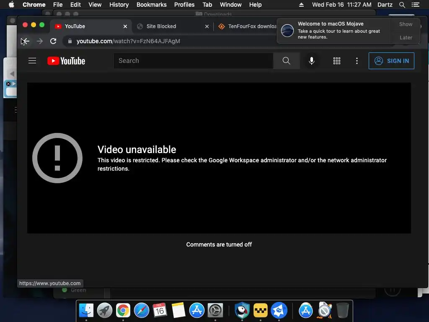This screenshot has width=429, height=322.
Task: Open Notification Center list icon
Action: [x=415, y=5]
